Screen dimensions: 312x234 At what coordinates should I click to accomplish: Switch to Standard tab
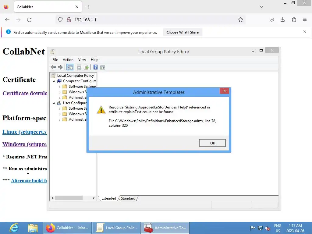click(x=128, y=198)
